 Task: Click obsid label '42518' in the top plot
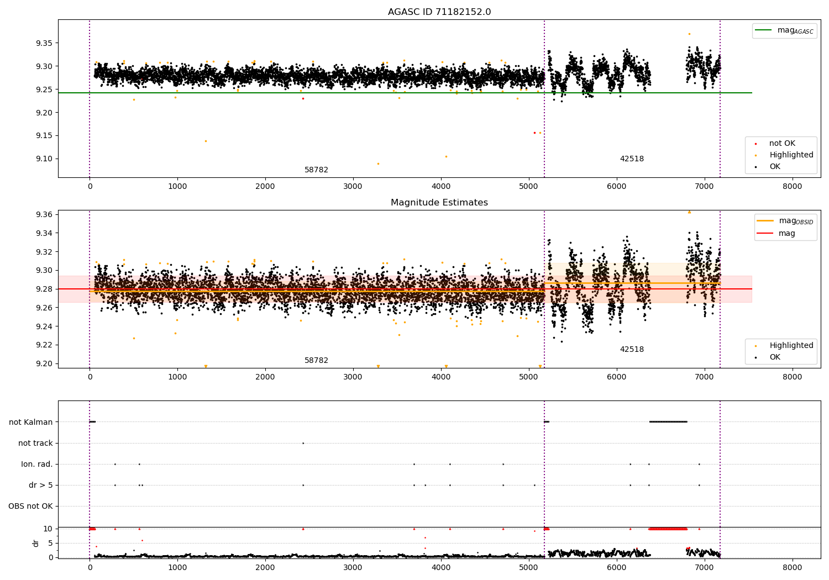632,159
